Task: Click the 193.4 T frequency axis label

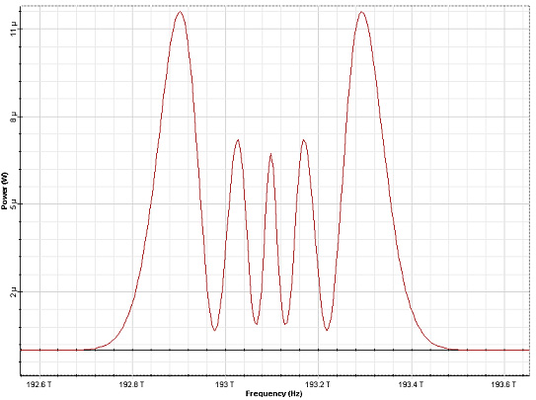Action: coord(411,384)
